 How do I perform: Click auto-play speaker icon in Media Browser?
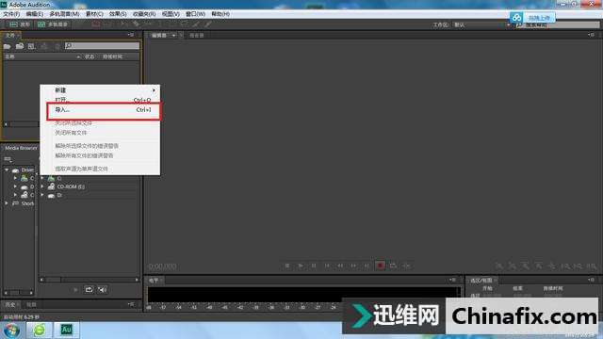tap(102, 289)
